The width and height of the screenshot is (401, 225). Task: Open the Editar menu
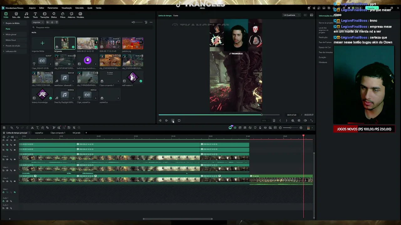[x=42, y=8]
